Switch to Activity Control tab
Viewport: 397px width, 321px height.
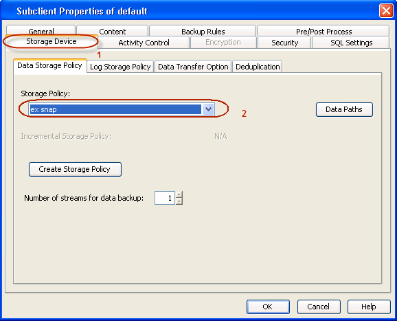pos(144,43)
